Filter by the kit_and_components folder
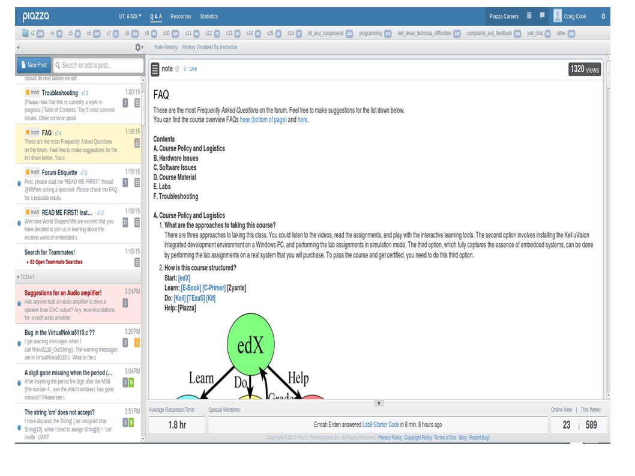Screen dimensions: 635x476 pos(330,33)
